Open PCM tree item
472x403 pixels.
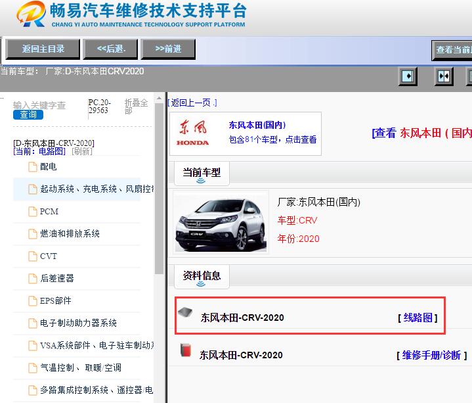(49, 212)
